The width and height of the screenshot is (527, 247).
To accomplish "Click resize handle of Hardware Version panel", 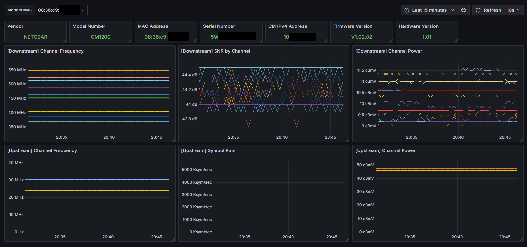I will pyautogui.click(x=456, y=41).
